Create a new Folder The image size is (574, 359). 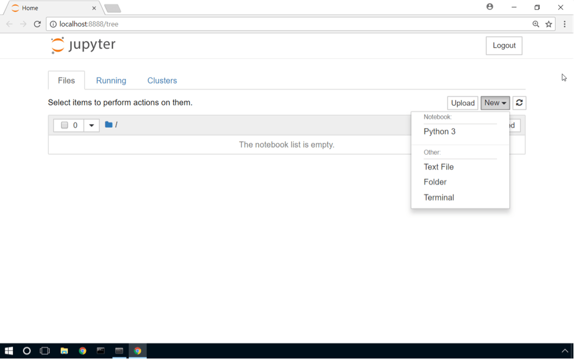[435, 182]
